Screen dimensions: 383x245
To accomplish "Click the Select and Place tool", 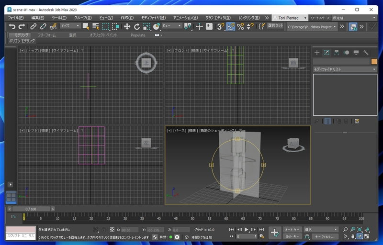I will (157, 26).
